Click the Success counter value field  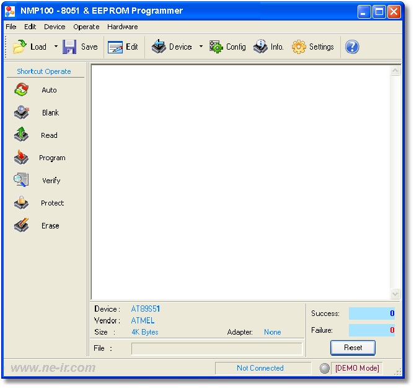[x=372, y=314]
